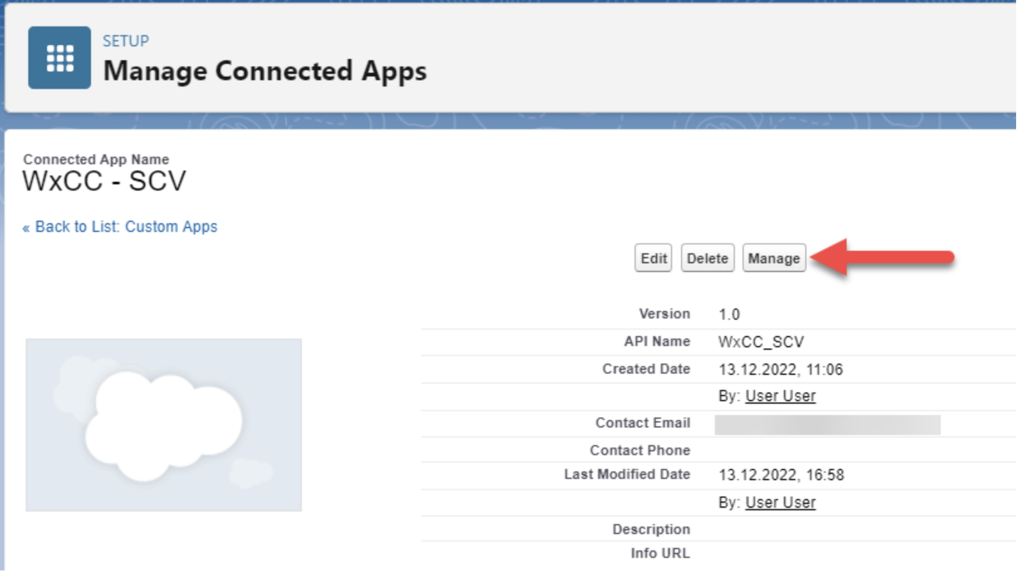Click the Delete button
Image resolution: width=1018 pixels, height=583 pixels.
point(707,258)
